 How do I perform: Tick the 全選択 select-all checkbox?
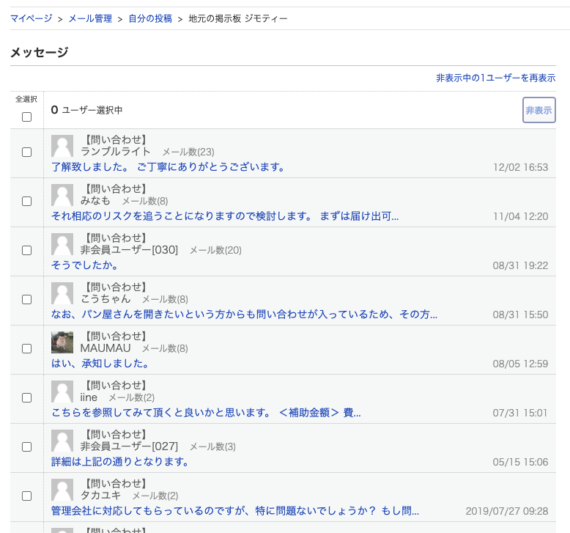pyautogui.click(x=26, y=117)
